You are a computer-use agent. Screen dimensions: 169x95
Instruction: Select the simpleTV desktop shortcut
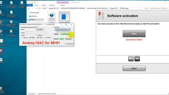[11, 14]
